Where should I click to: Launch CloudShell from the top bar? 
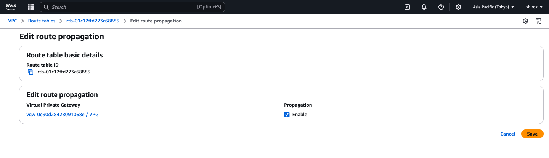407,7
